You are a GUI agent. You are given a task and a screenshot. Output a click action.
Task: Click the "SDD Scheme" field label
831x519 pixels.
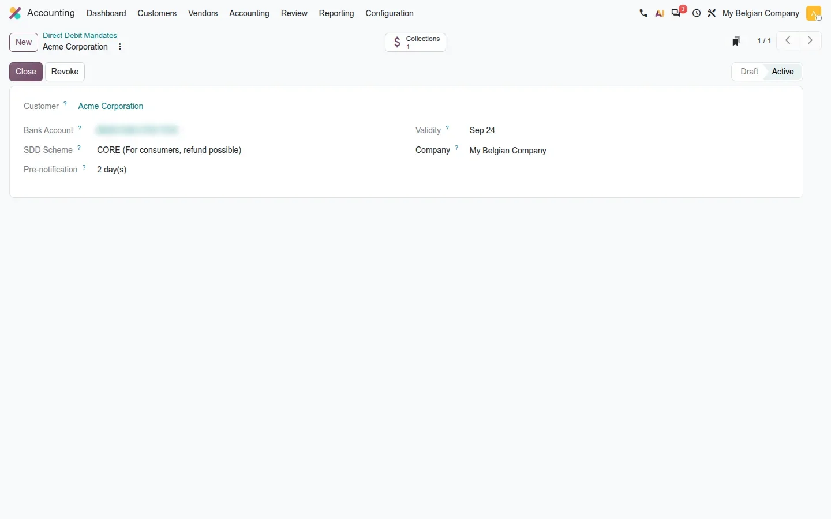coord(48,150)
